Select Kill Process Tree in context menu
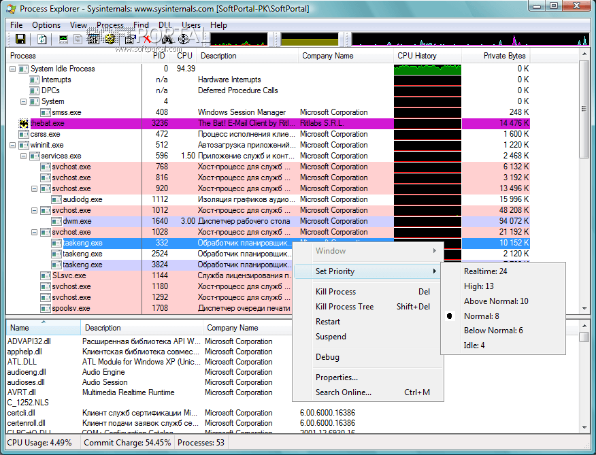 click(344, 307)
